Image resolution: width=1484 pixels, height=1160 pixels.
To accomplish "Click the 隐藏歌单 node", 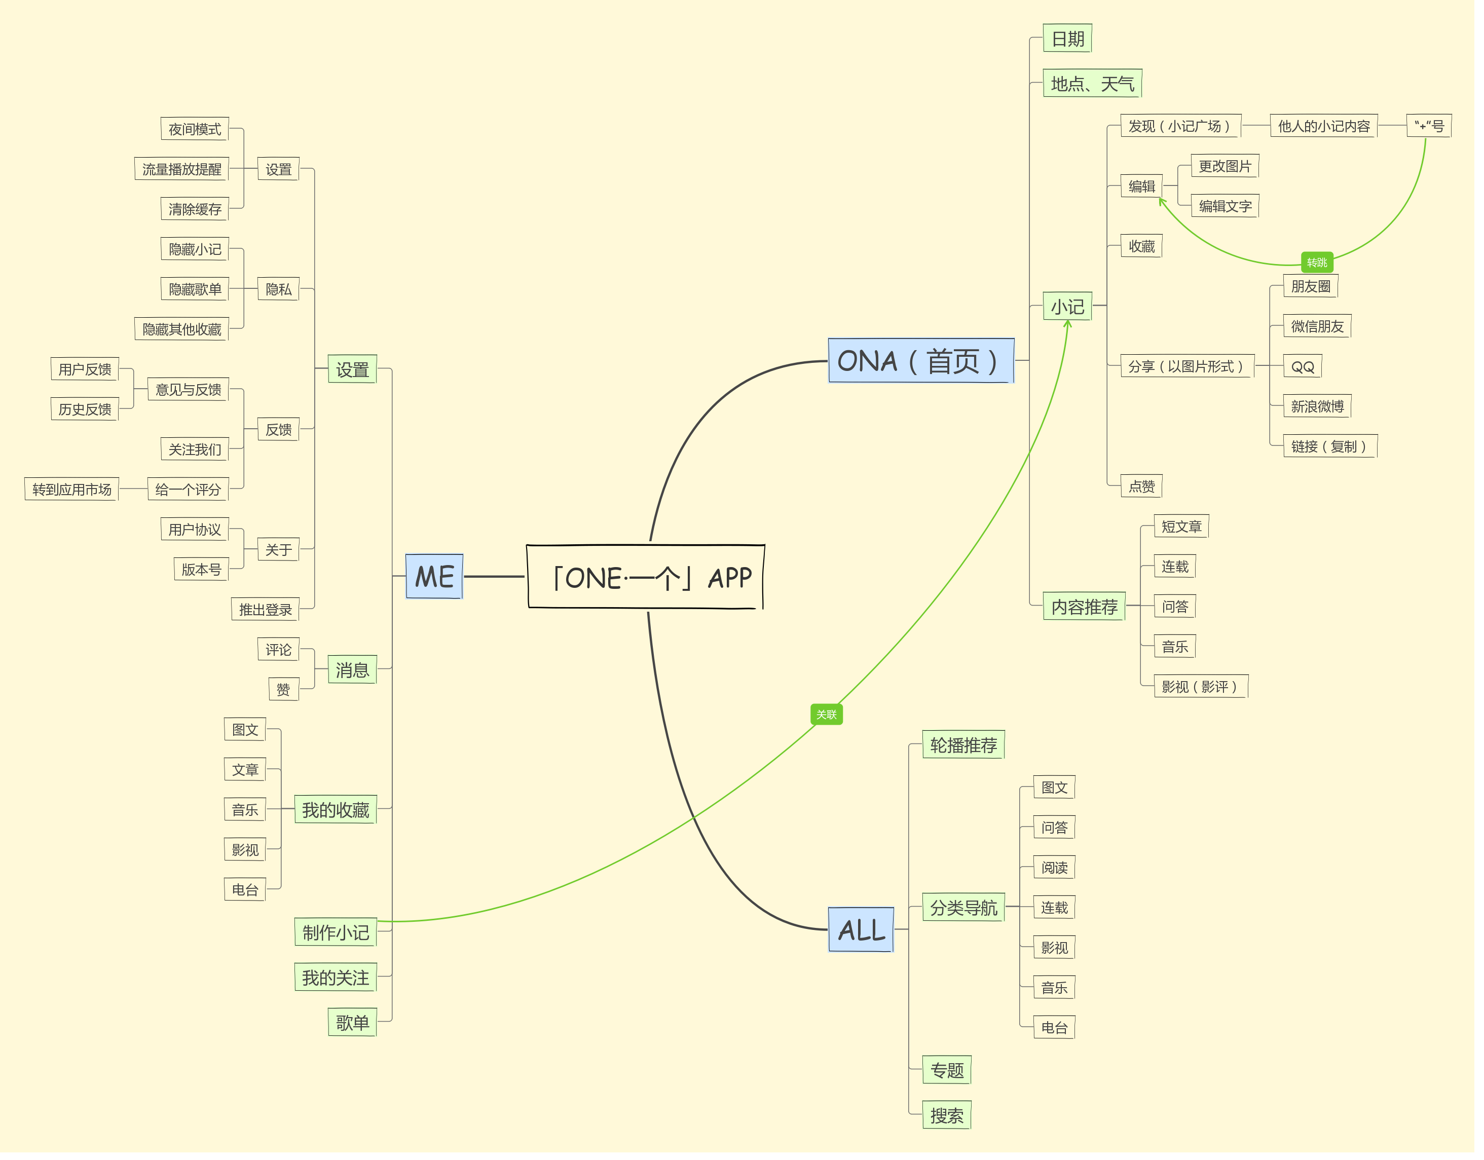I will 196,291.
